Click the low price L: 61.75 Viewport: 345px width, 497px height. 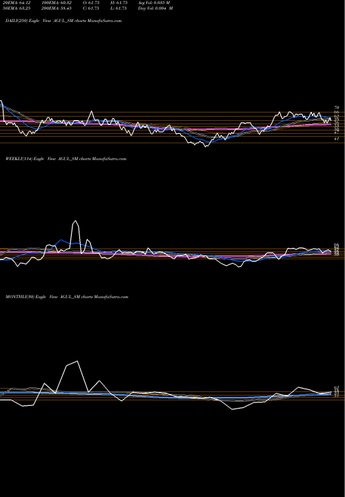(x=119, y=8)
